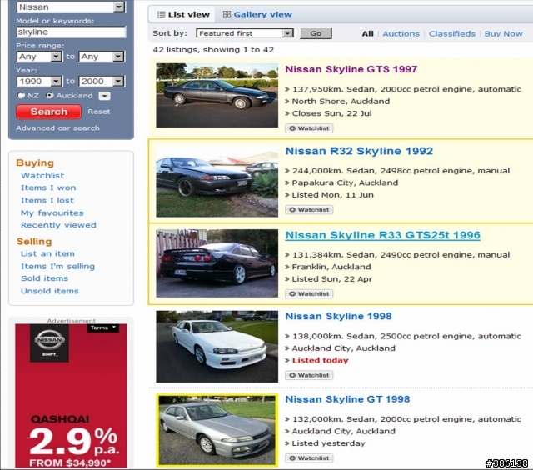Open List an item

pos(47,253)
